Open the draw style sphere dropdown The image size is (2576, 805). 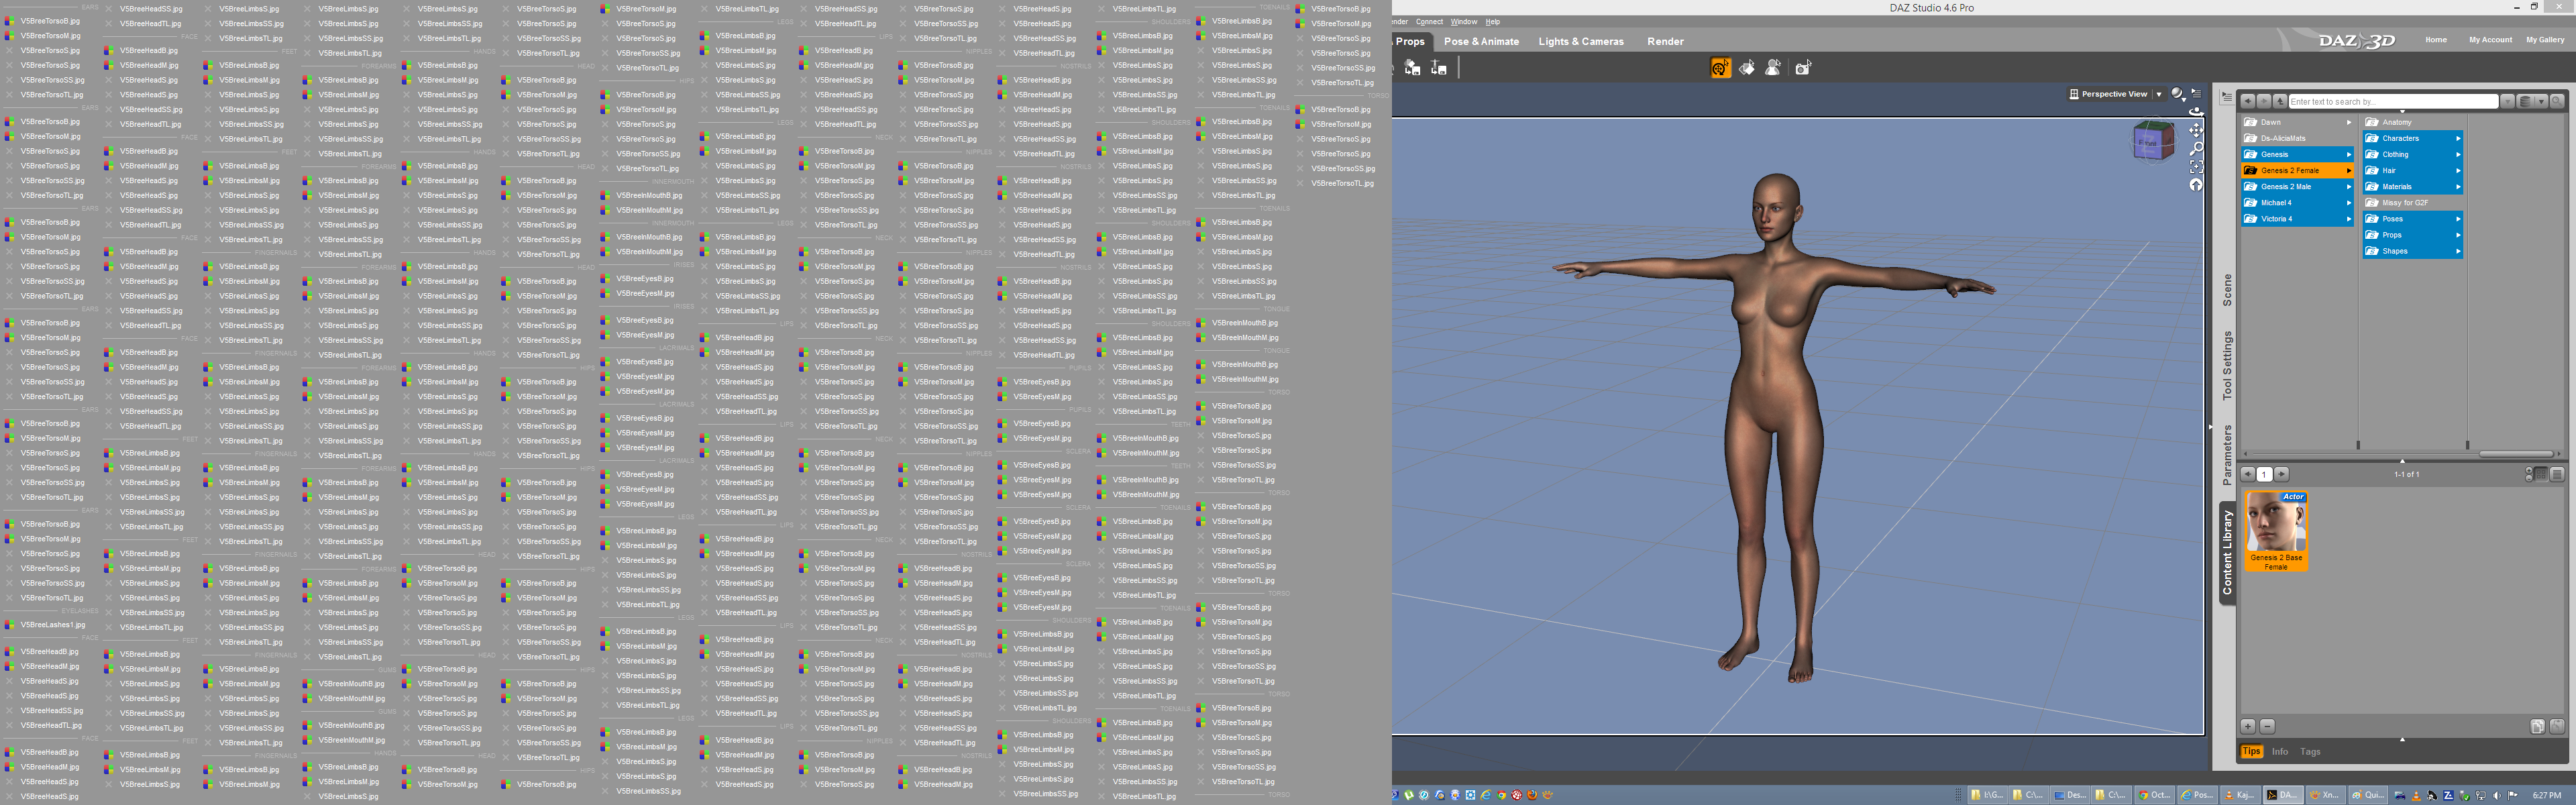click(x=2178, y=94)
